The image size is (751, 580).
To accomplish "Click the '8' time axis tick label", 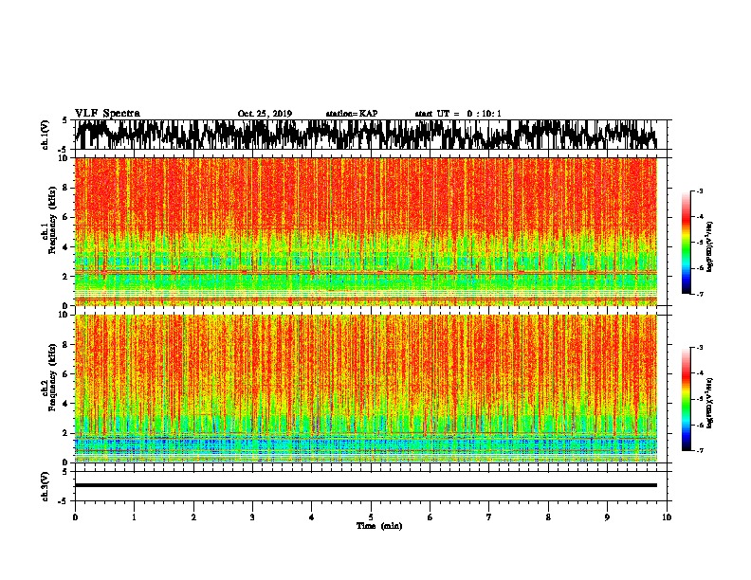I will click(x=548, y=517).
